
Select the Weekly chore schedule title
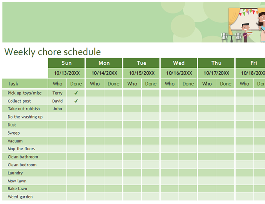click(52, 52)
